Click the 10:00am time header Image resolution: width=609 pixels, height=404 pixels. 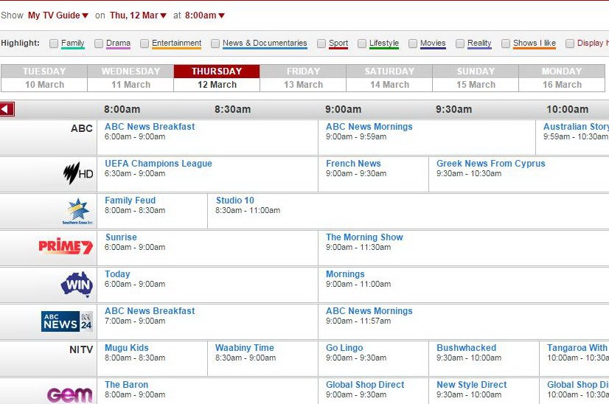pos(568,110)
